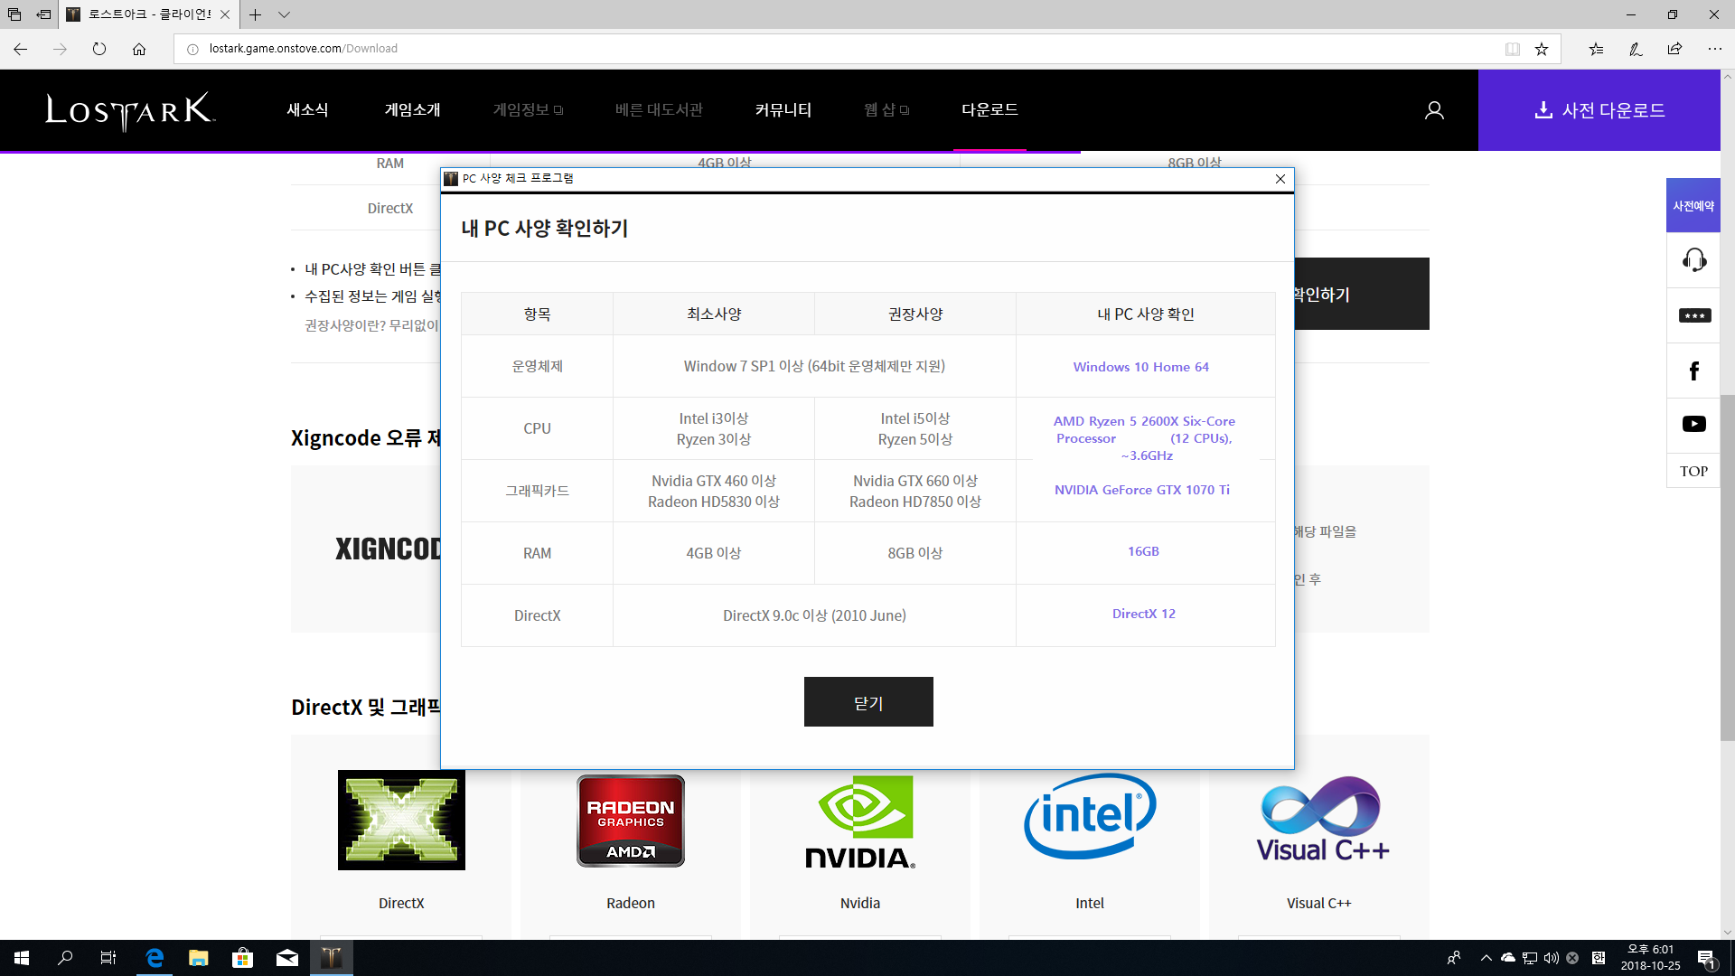Click the browser address bar URL
This screenshot has width=1735, height=976.
click(x=303, y=49)
